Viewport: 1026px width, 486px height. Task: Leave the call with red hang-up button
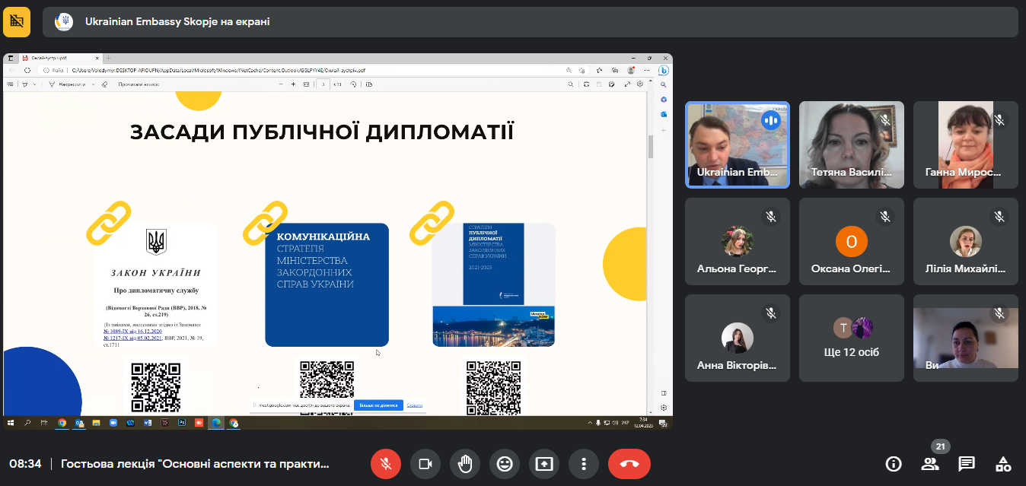tap(629, 464)
